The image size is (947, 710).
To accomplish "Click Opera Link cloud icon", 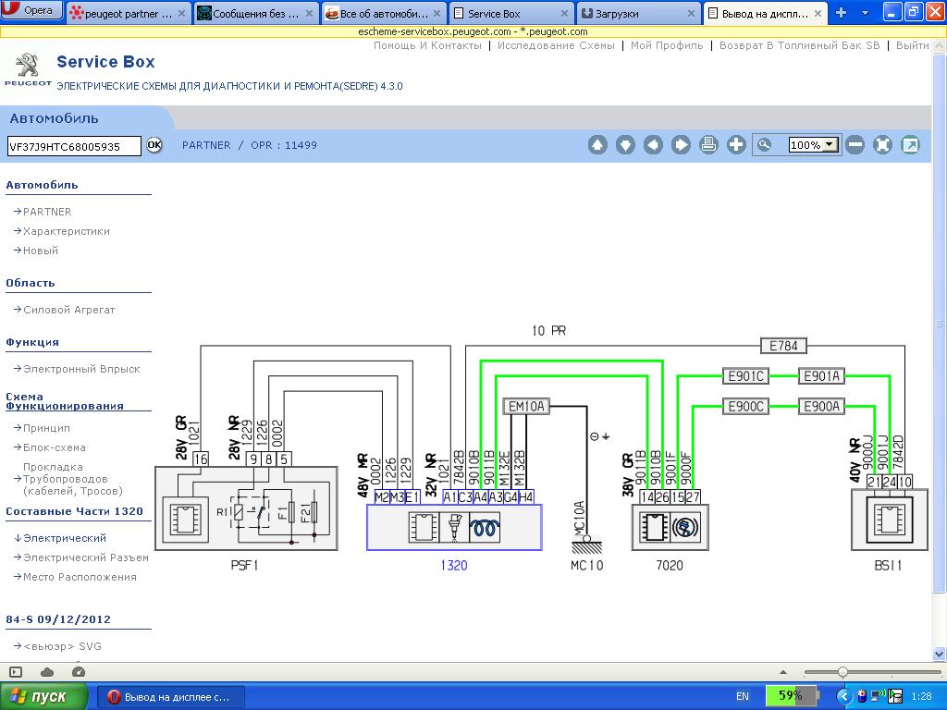I will point(47,672).
